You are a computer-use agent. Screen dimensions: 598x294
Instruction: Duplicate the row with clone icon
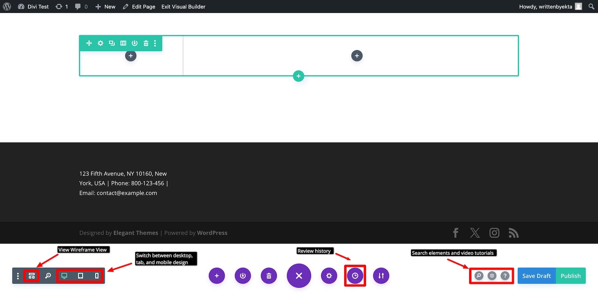coord(112,43)
